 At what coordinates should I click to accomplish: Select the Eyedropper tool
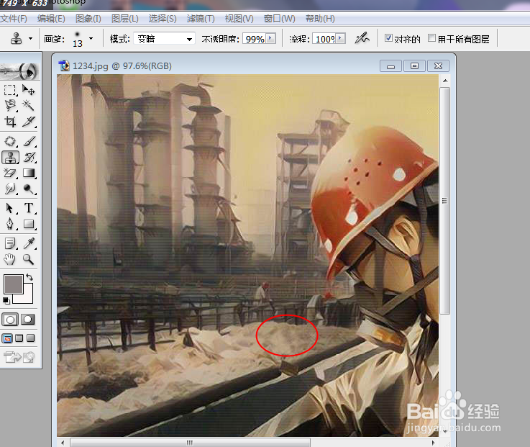click(x=29, y=243)
